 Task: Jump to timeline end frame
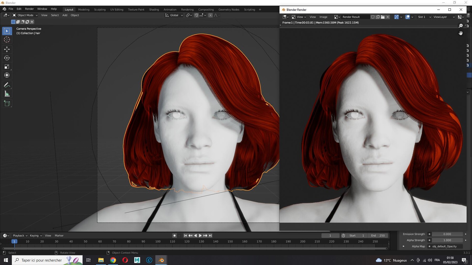coord(210,235)
